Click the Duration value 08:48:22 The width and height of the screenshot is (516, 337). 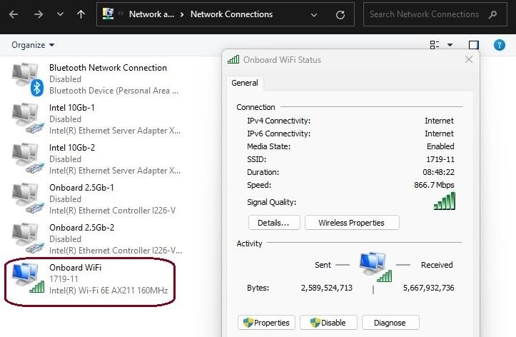(438, 172)
